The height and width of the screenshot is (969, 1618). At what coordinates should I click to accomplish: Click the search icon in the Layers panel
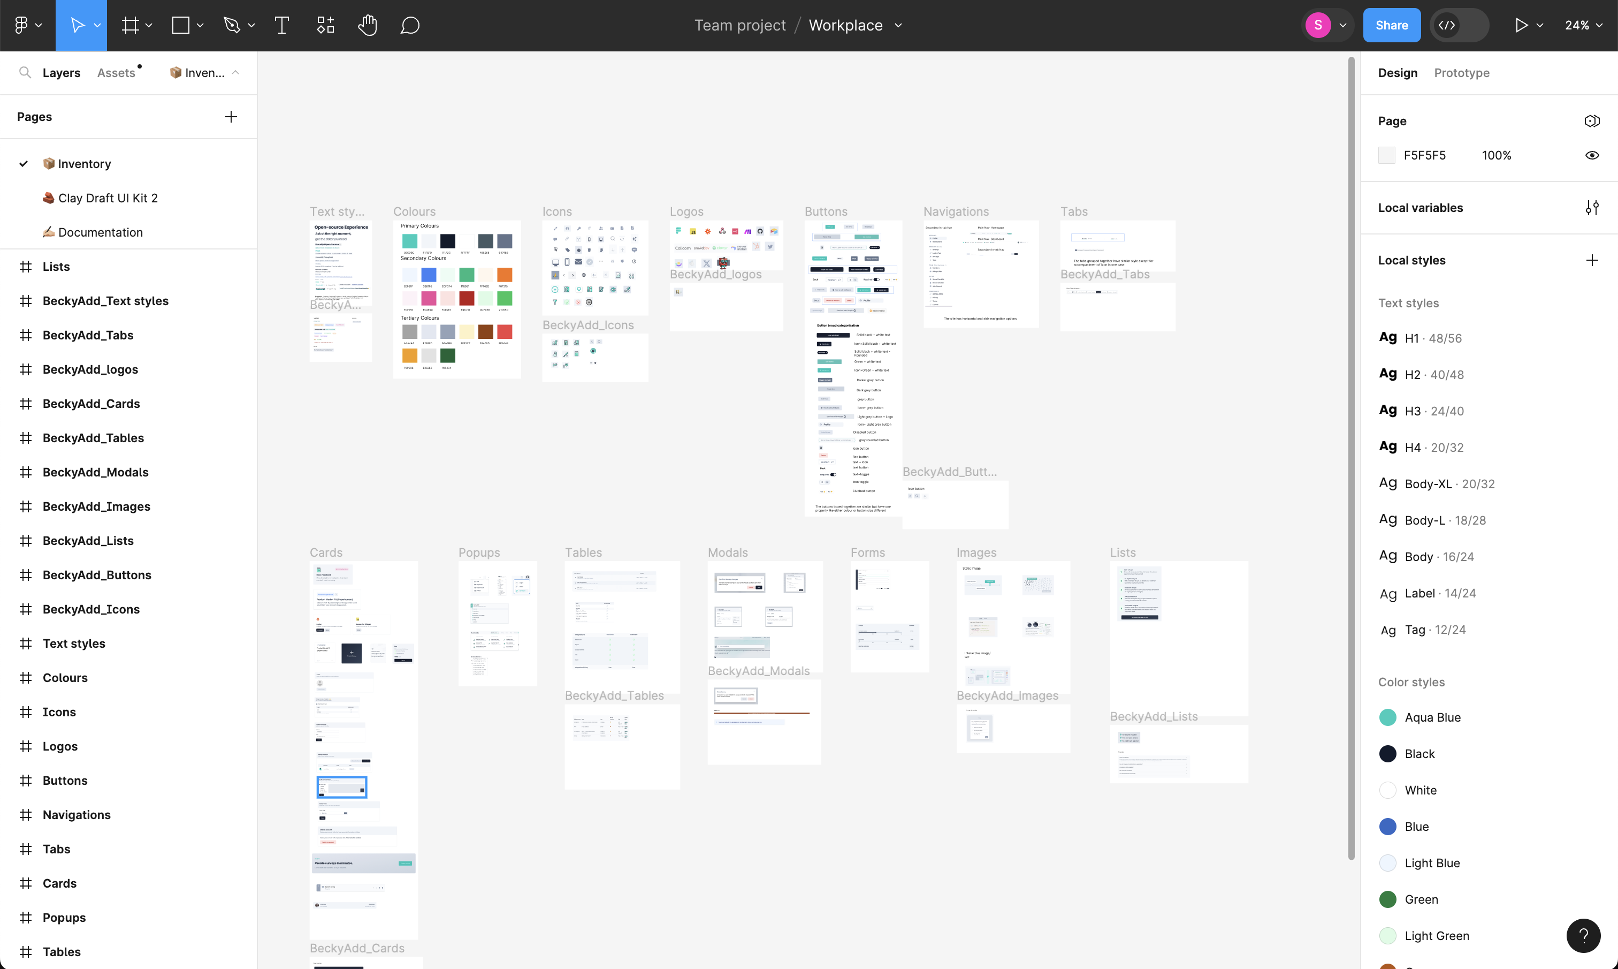[26, 72]
